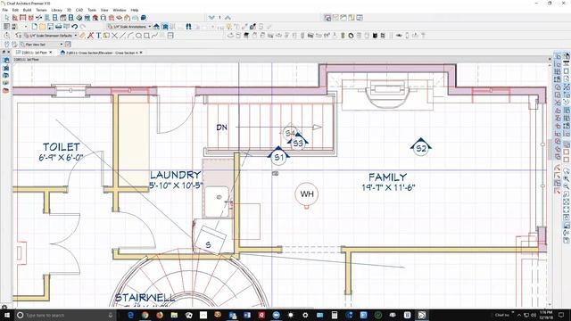Click the dimension tool icon with red cross
This screenshot has height=321, width=571.
tap(90, 36)
